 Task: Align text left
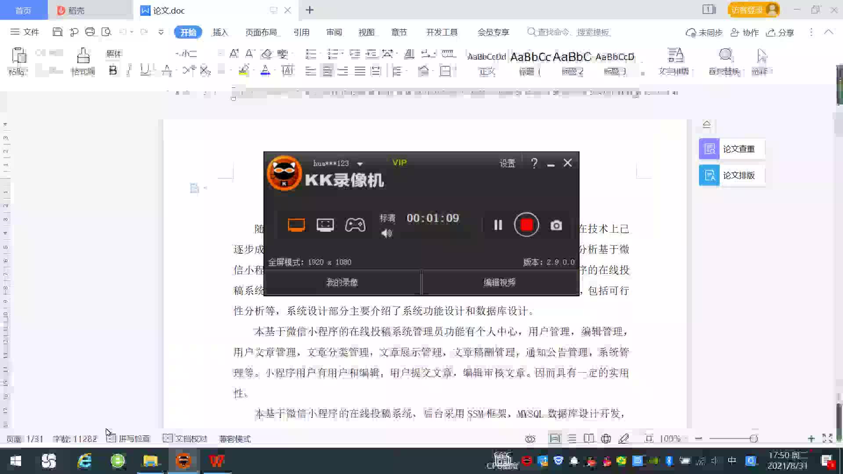[x=310, y=71]
